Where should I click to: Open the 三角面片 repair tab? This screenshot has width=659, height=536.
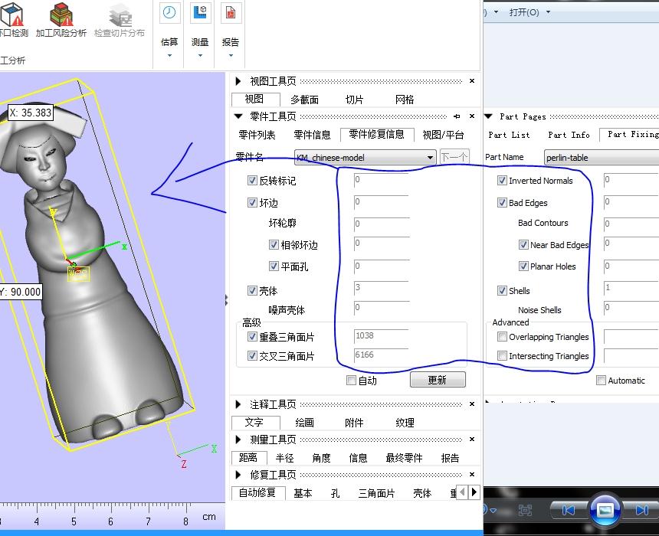coord(376,493)
